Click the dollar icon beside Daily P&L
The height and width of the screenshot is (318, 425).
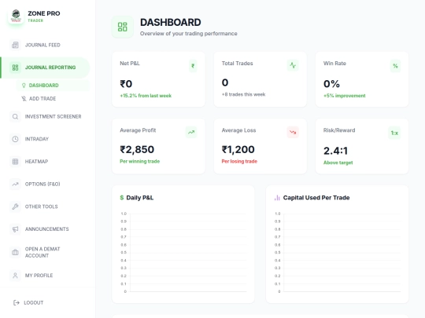pos(122,198)
